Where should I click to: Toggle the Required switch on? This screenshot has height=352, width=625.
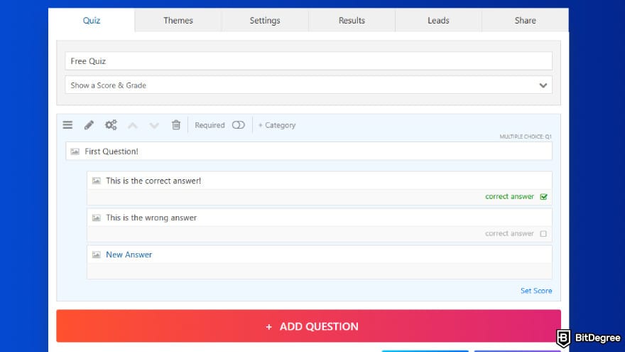coord(238,125)
